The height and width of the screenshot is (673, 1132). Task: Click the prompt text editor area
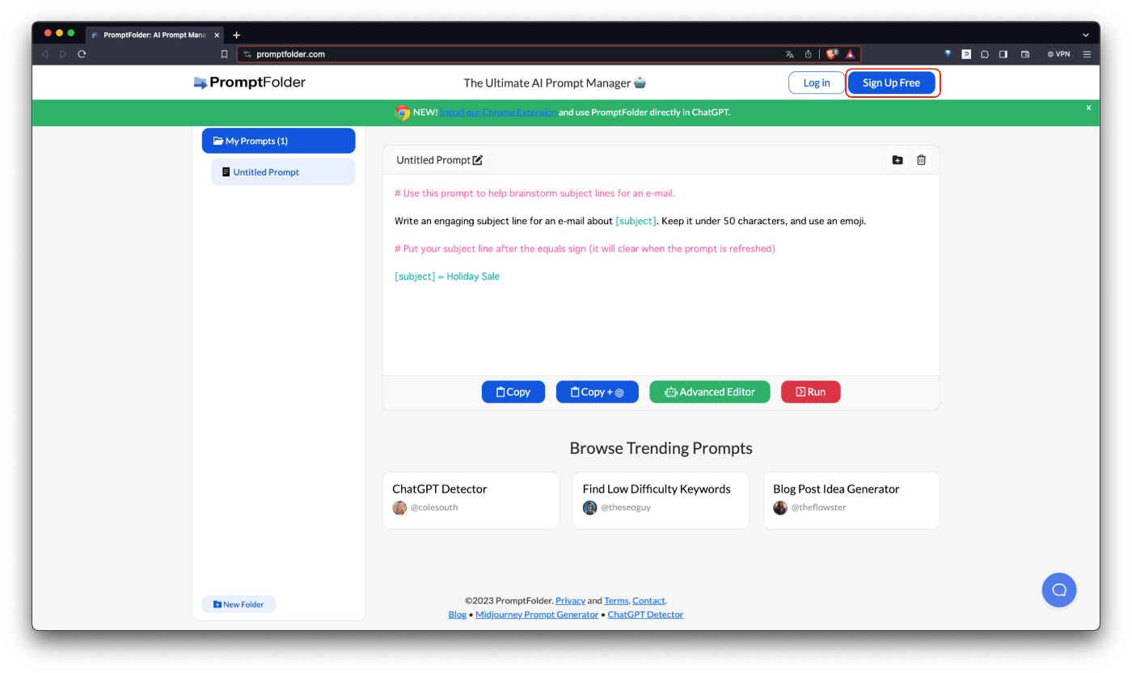[x=661, y=275]
